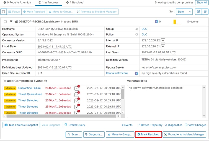Click bottom Promote to Incident Manager button

[x=184, y=134]
